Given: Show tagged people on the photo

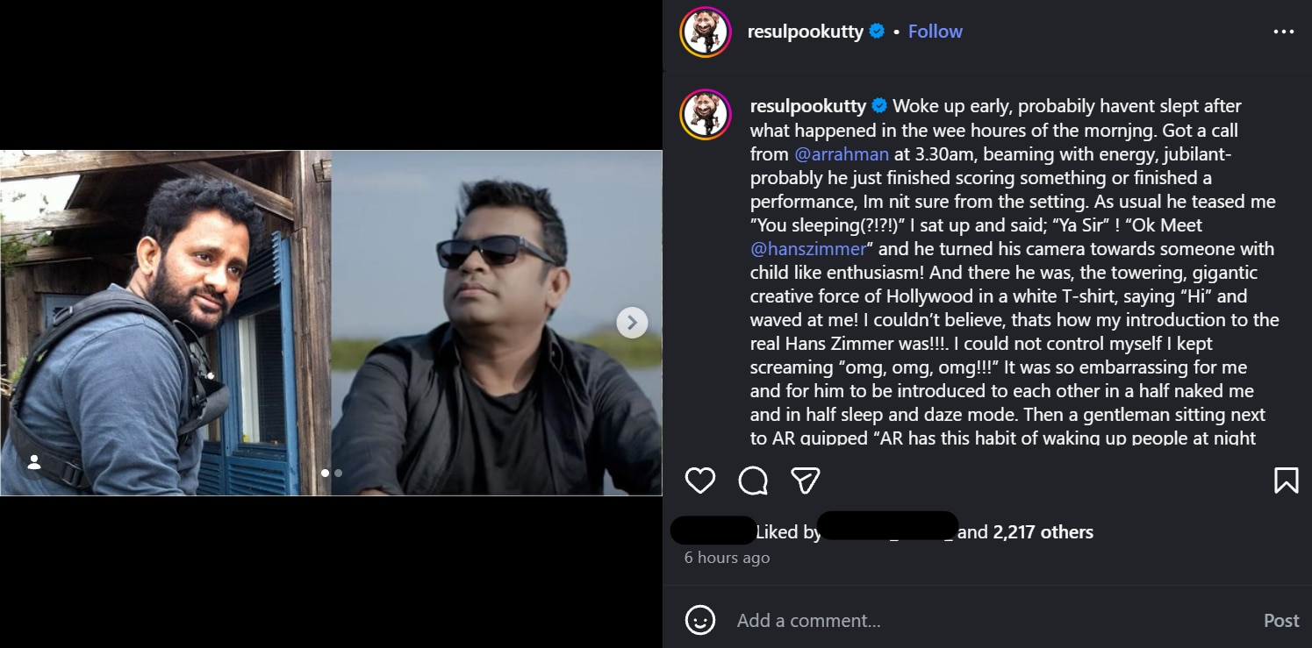Looking at the screenshot, I should (34, 462).
